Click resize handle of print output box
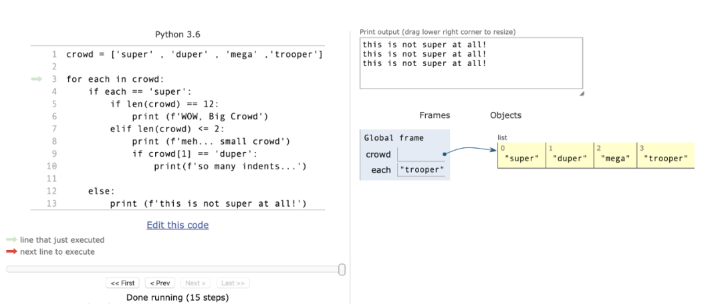The width and height of the screenshot is (722, 304). click(x=581, y=94)
